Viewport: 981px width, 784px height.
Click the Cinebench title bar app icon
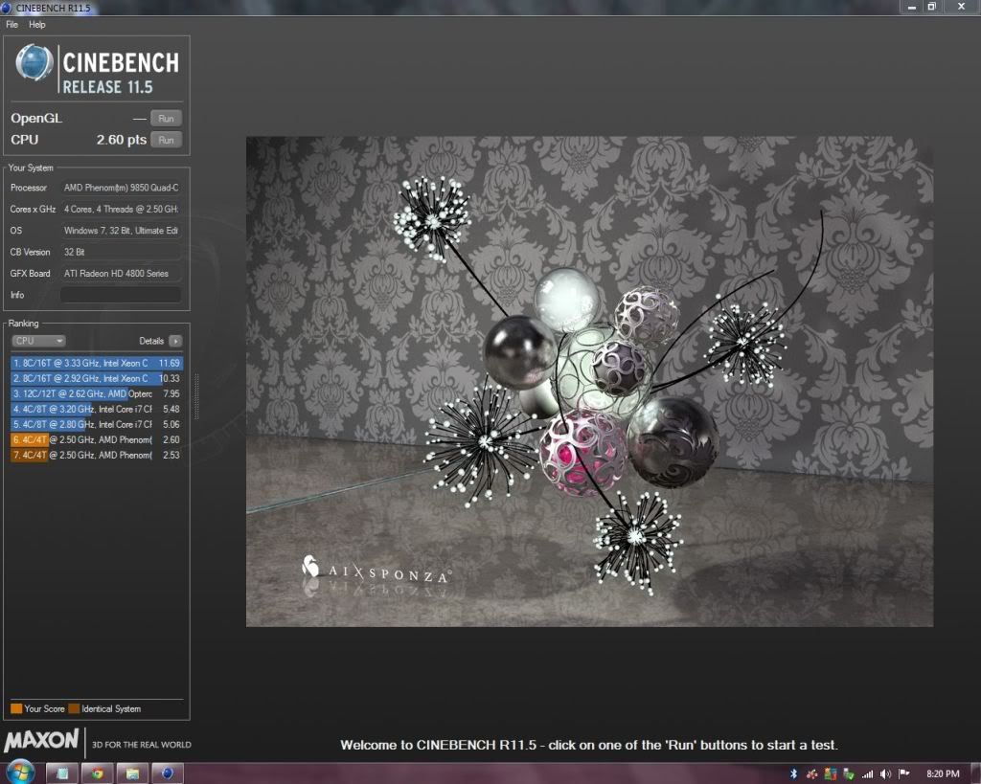pyautogui.click(x=7, y=8)
